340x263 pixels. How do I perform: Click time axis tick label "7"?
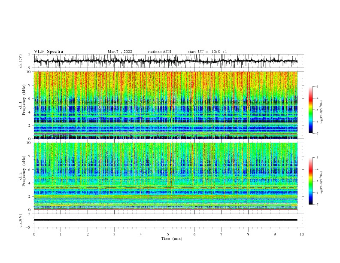[222, 234]
